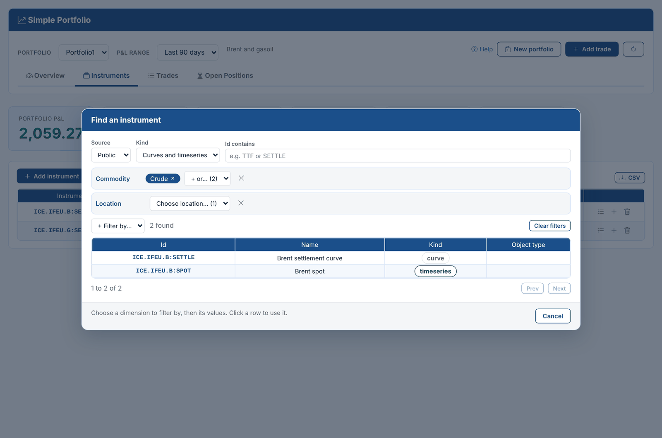Click the Brent spot name cell
This screenshot has height=438, width=662.
coord(309,271)
